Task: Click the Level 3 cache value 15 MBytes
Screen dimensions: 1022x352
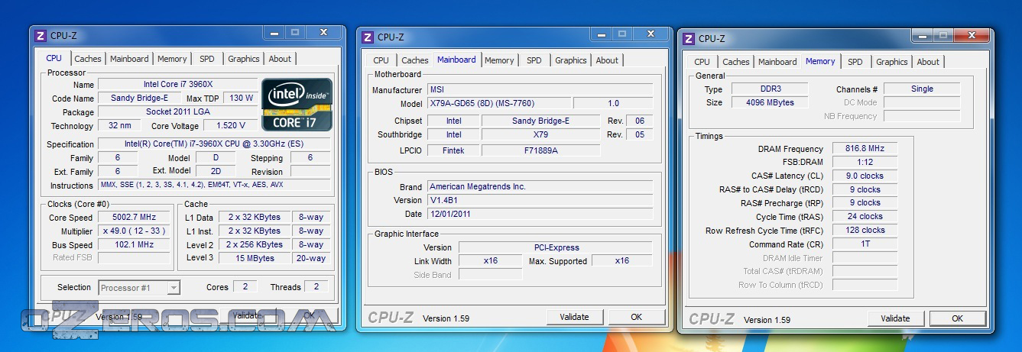Action: (x=254, y=258)
